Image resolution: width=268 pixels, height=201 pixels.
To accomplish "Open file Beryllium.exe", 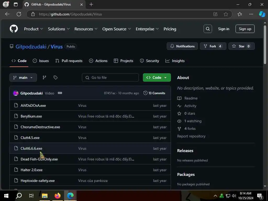I will click(31, 116).
